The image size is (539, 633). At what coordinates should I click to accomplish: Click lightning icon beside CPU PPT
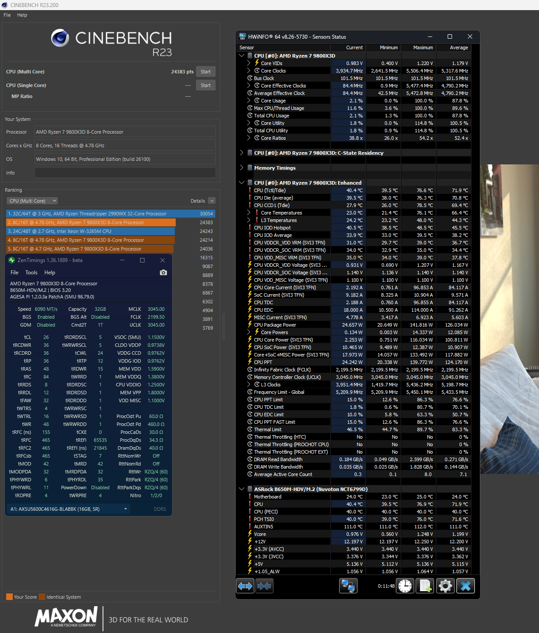click(x=250, y=362)
